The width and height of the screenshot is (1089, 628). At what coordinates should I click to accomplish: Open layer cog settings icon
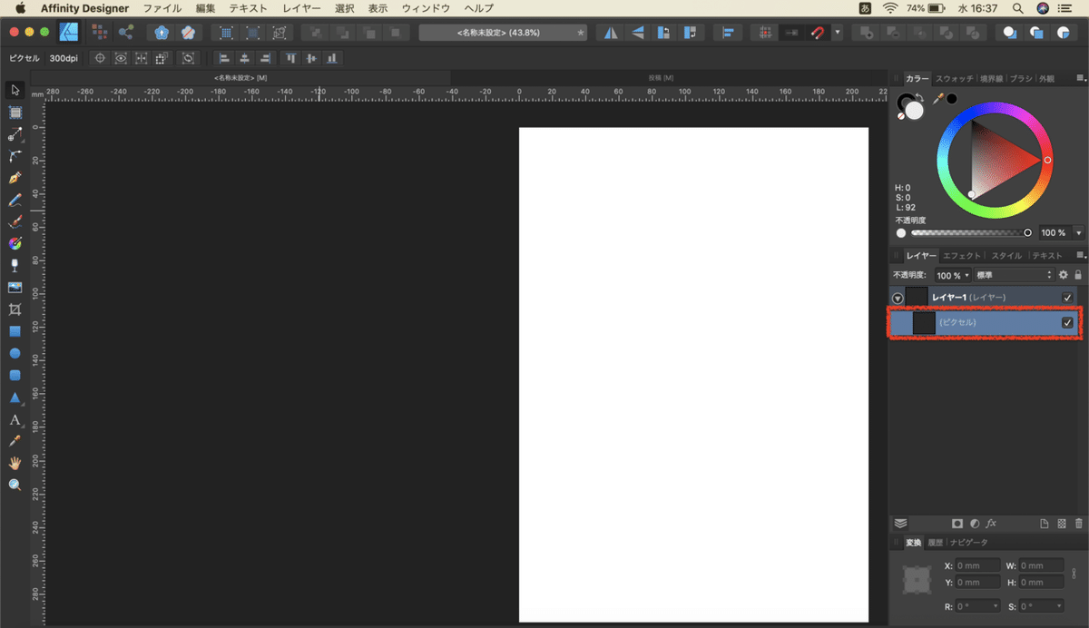pos(1064,275)
